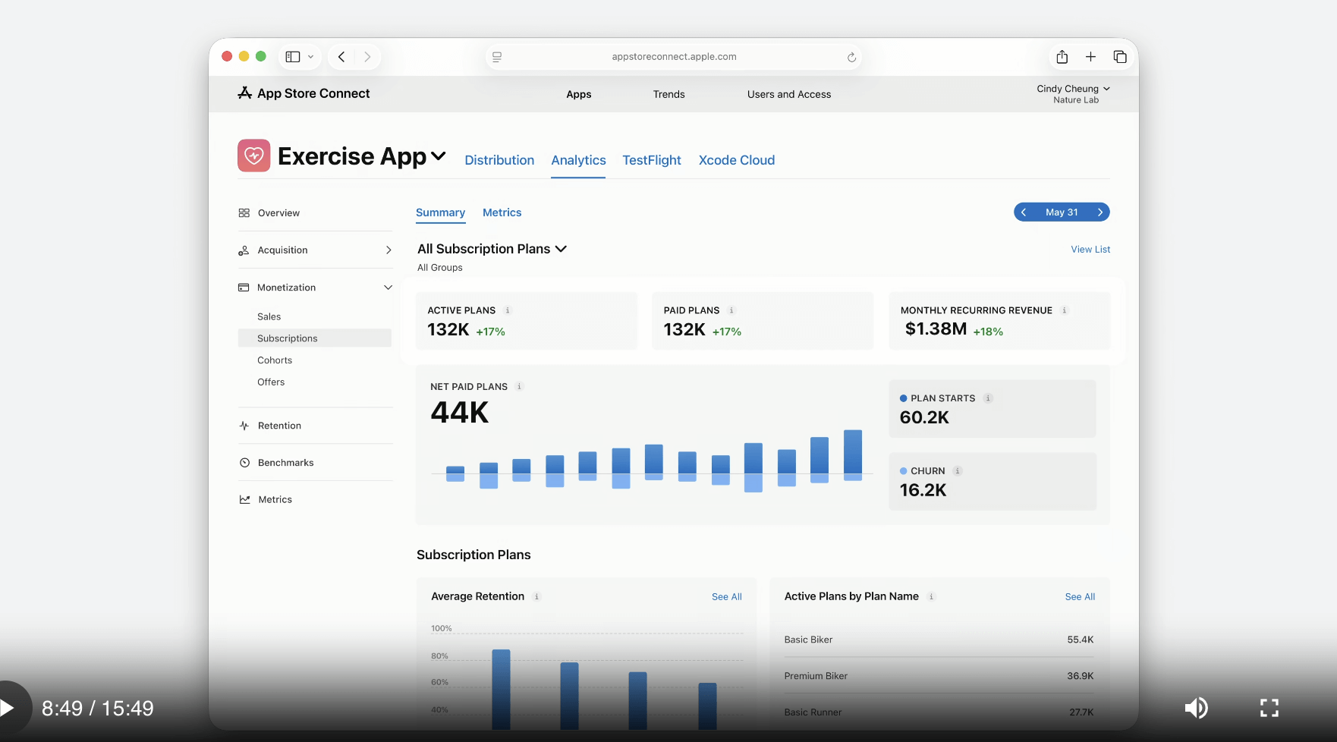Click the tallest bar in Net Paid Plans chart

[x=853, y=455]
